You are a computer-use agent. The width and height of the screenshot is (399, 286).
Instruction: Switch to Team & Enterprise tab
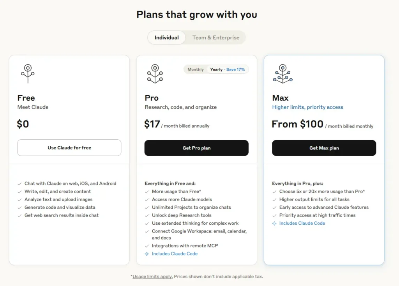pyautogui.click(x=216, y=38)
